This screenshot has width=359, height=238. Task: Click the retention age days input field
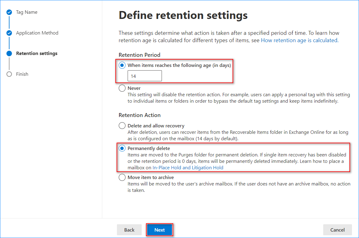pyautogui.click(x=144, y=76)
